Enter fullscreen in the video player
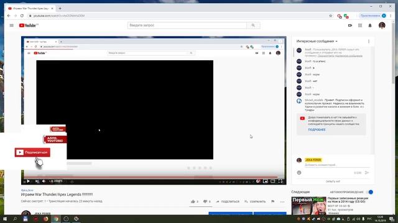 [x=280, y=181]
